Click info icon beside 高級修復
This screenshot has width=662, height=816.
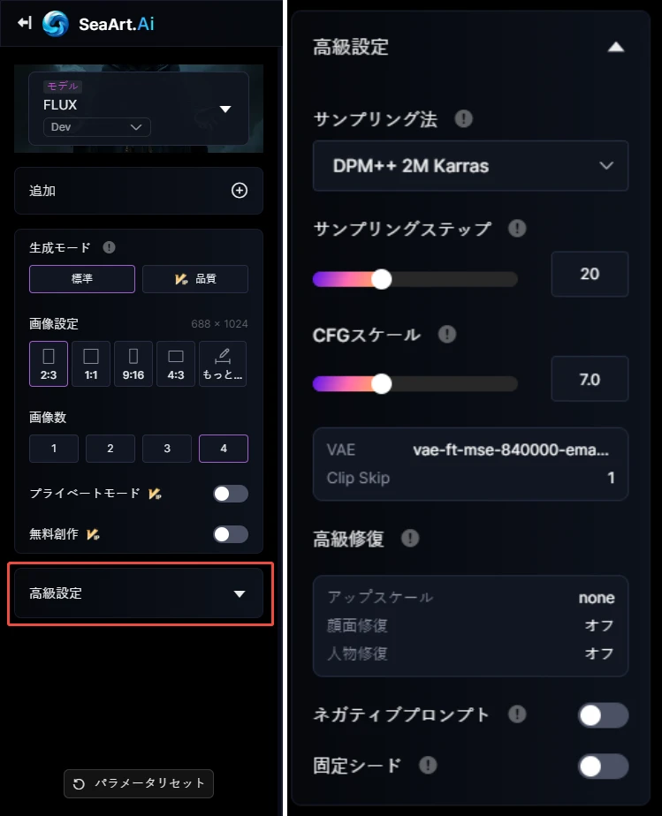click(x=410, y=538)
